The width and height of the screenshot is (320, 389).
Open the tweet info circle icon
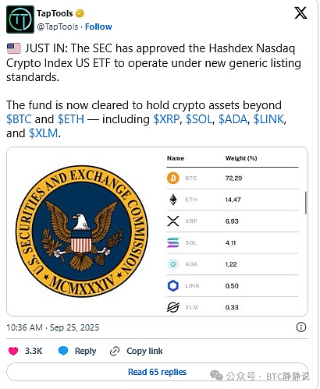coord(301,327)
